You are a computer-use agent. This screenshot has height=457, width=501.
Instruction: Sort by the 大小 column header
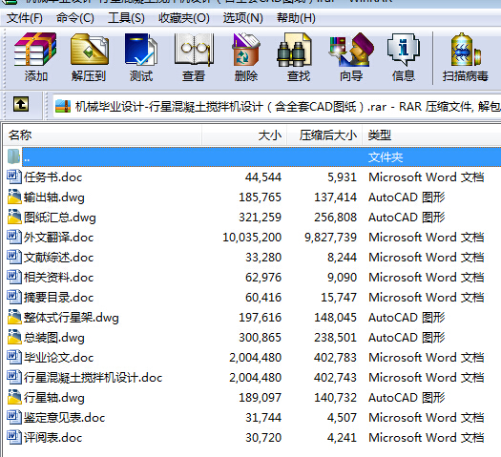(x=244, y=135)
